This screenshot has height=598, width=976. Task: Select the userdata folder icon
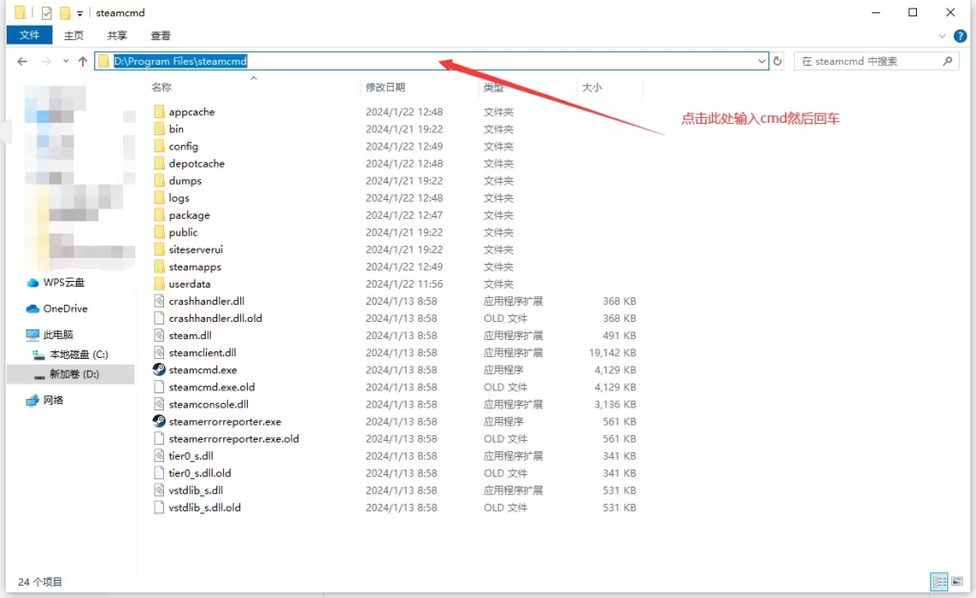click(x=159, y=284)
